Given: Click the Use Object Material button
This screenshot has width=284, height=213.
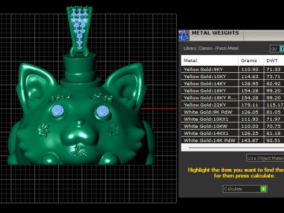Looking at the screenshot, I should pos(265,158).
